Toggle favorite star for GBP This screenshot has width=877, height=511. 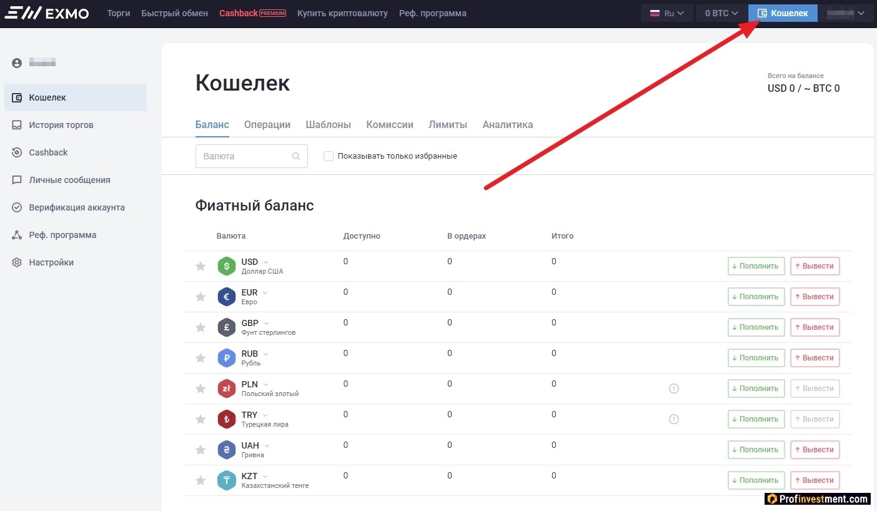click(201, 327)
